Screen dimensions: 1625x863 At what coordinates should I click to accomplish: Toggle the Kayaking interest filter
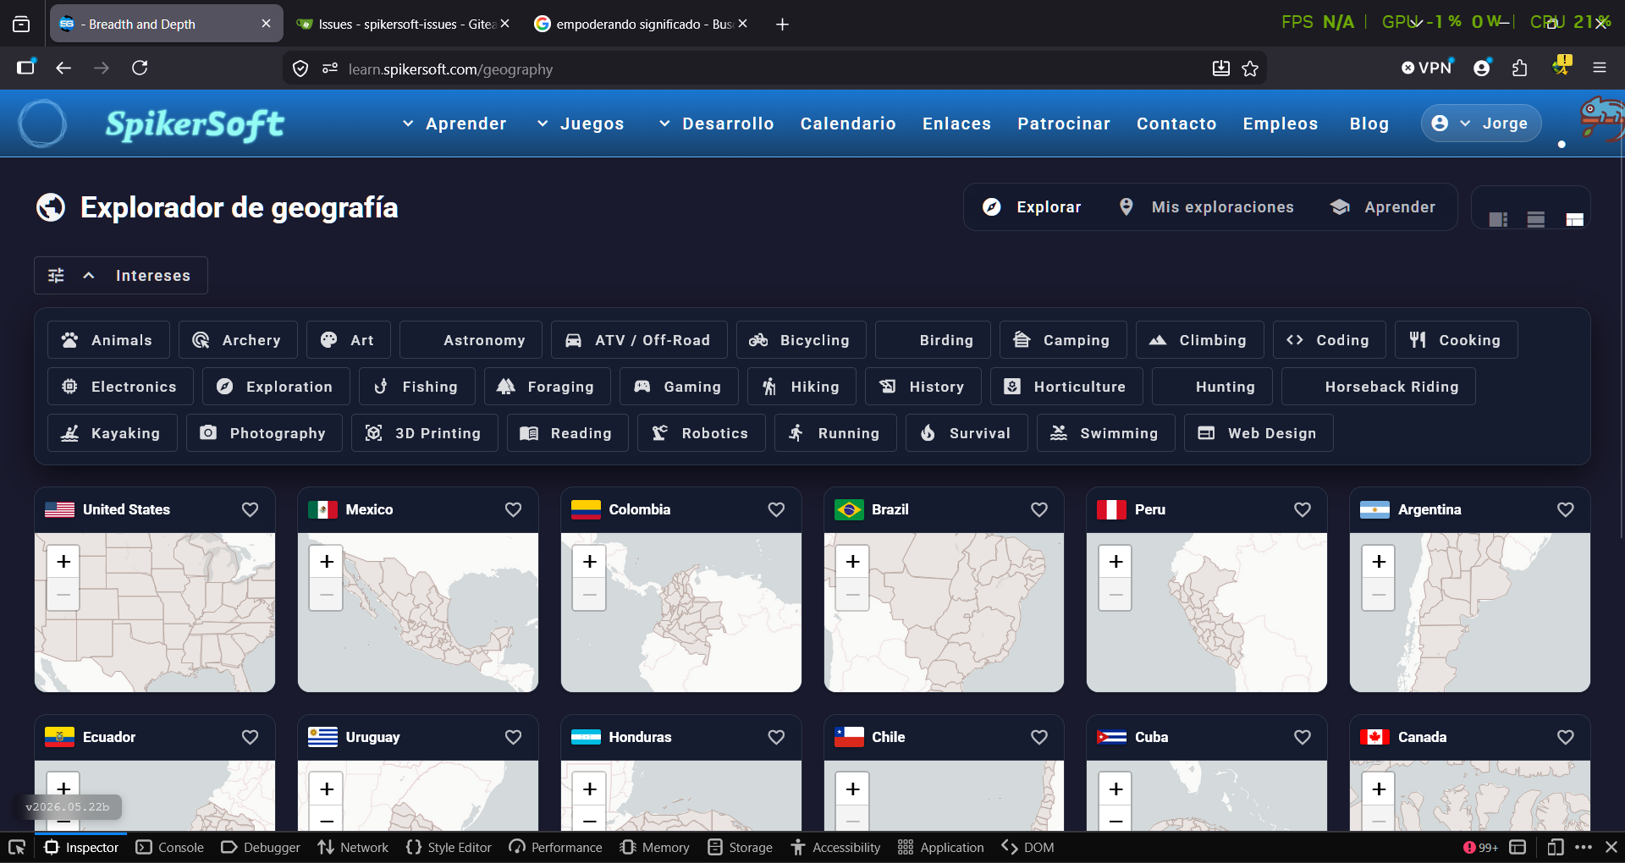113,433
